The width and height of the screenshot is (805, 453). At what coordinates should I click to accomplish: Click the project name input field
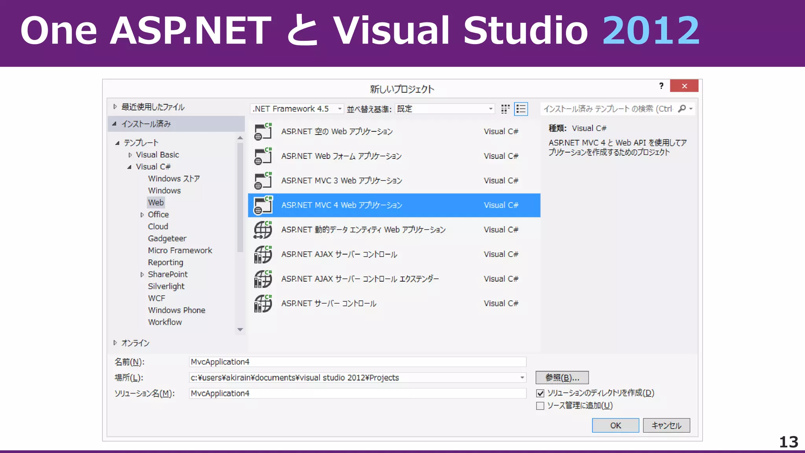pyautogui.click(x=357, y=362)
